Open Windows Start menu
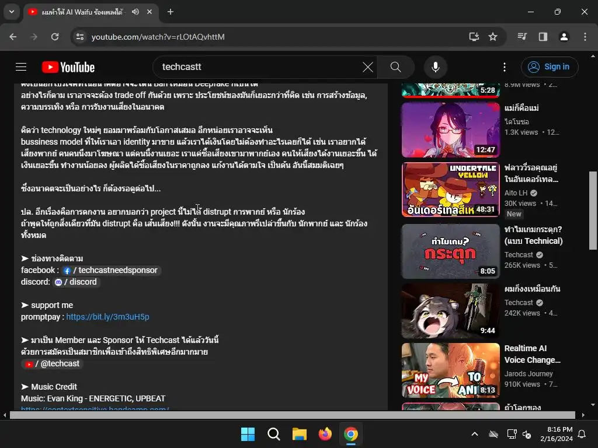The image size is (598, 448). click(248, 434)
